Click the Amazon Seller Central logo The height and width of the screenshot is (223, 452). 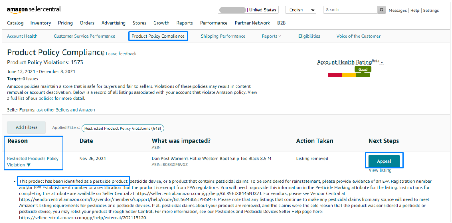click(x=34, y=9)
